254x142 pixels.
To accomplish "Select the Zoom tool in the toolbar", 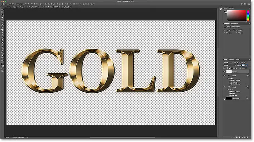I will click(2, 58).
